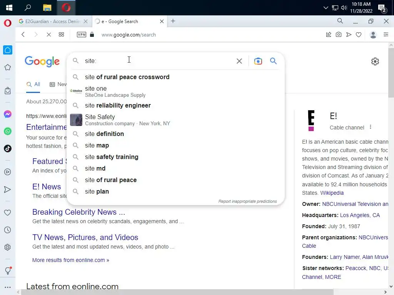Open the Opera menu logo
Viewport: 394px width, 295px height.
pyautogui.click(x=8, y=23)
